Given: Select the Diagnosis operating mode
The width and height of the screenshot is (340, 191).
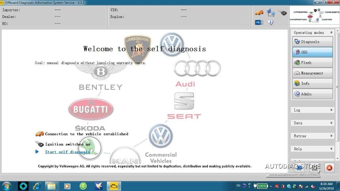Looking at the screenshot, I should click(x=312, y=42).
